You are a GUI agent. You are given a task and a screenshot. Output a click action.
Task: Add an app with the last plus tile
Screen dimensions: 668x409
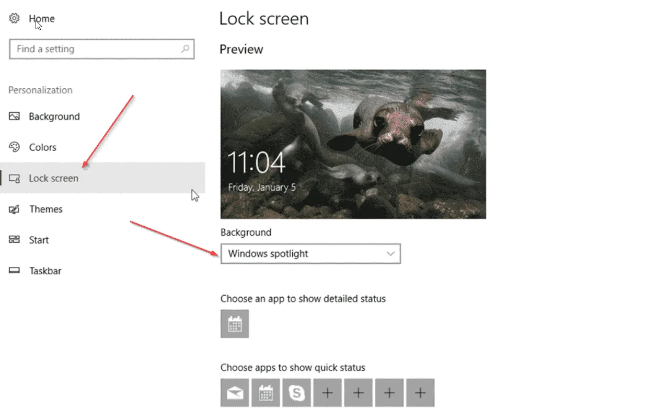coord(420,393)
